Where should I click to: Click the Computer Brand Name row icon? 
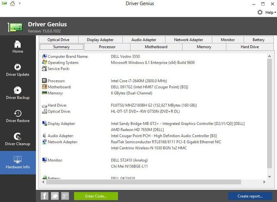point(45,56)
